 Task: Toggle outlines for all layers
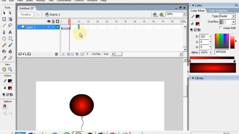(x=58, y=22)
